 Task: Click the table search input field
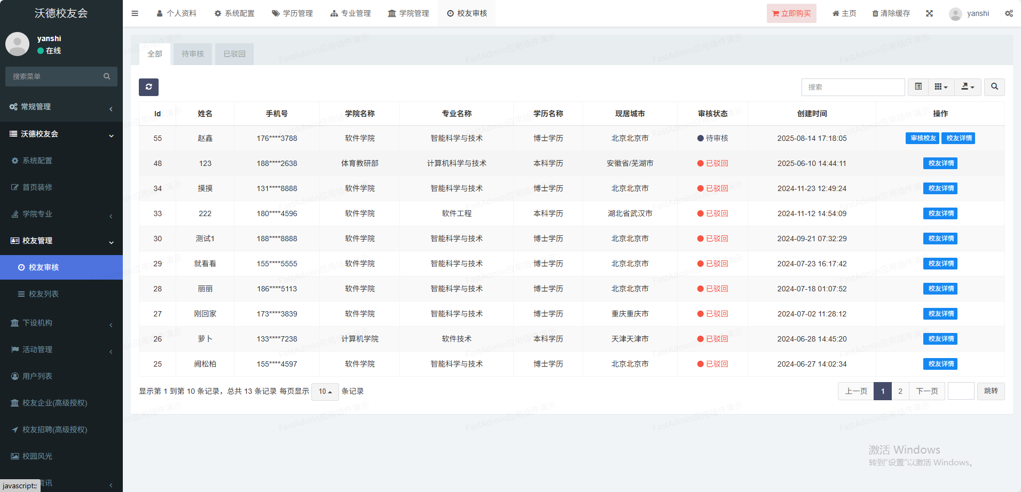click(x=853, y=87)
